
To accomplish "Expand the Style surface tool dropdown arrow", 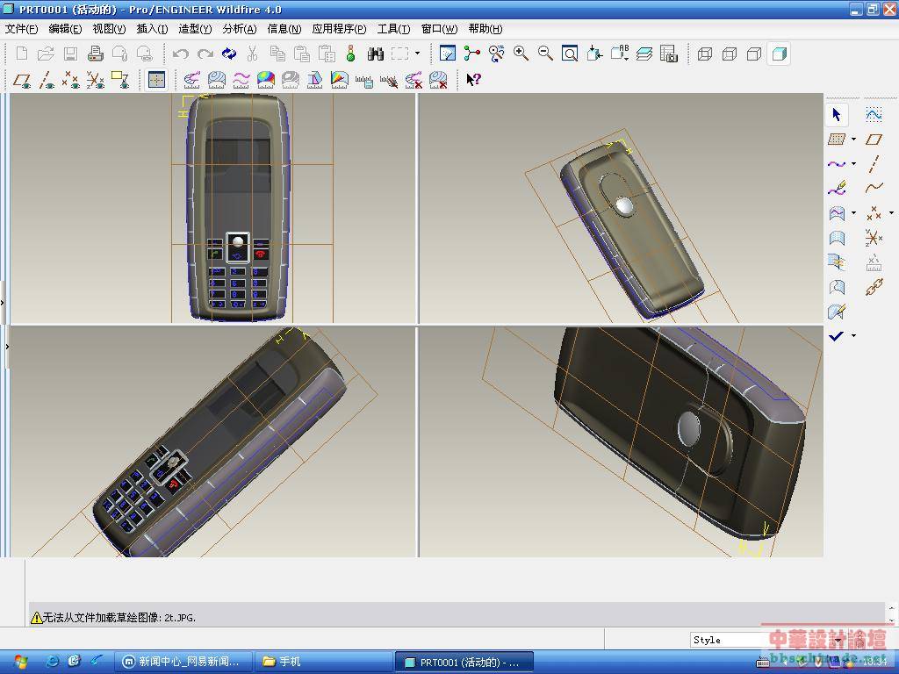I will [x=853, y=213].
